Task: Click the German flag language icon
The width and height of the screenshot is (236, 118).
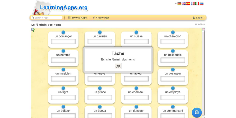Action: [x=179, y=4]
